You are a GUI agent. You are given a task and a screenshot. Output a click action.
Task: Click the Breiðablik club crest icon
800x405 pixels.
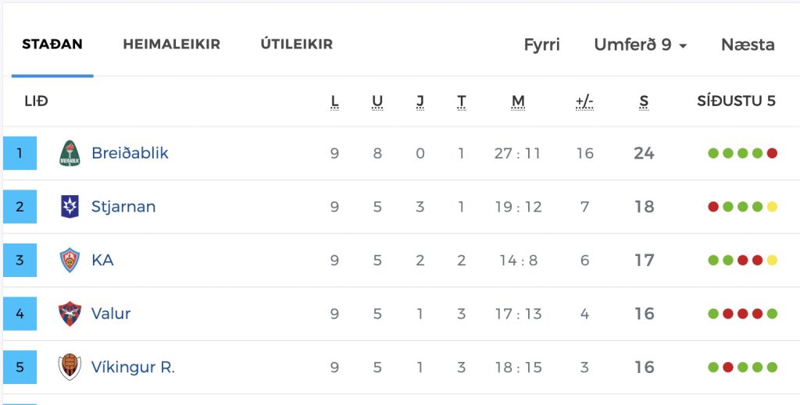pyautogui.click(x=70, y=154)
